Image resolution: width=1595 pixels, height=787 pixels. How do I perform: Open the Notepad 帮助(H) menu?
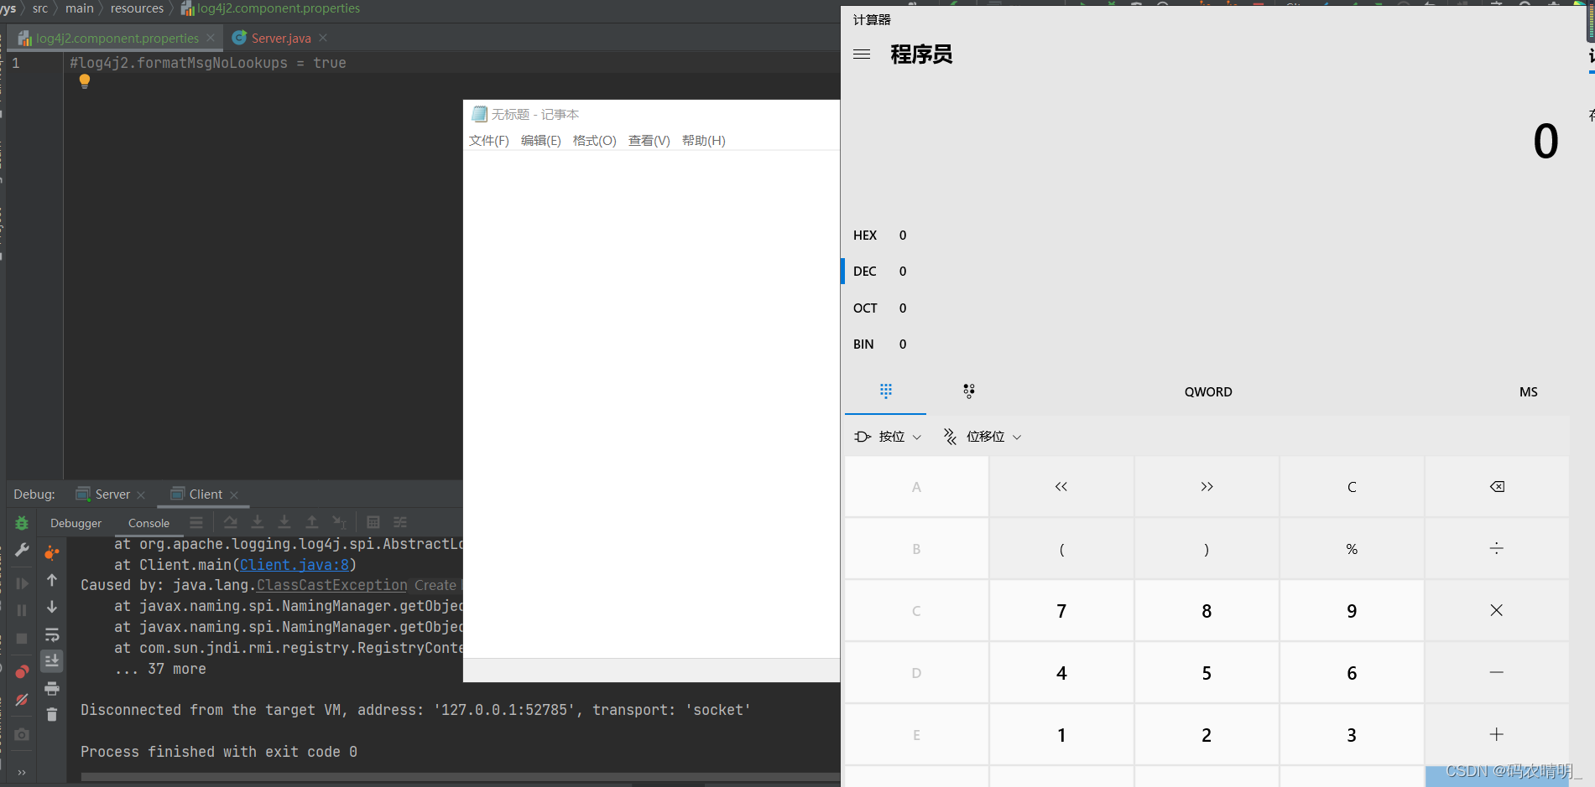coord(704,141)
